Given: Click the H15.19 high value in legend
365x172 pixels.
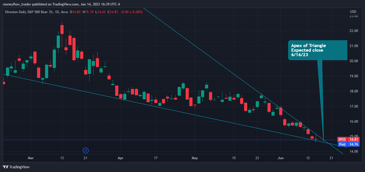Looking at the screenshot, I should (x=88, y=12).
